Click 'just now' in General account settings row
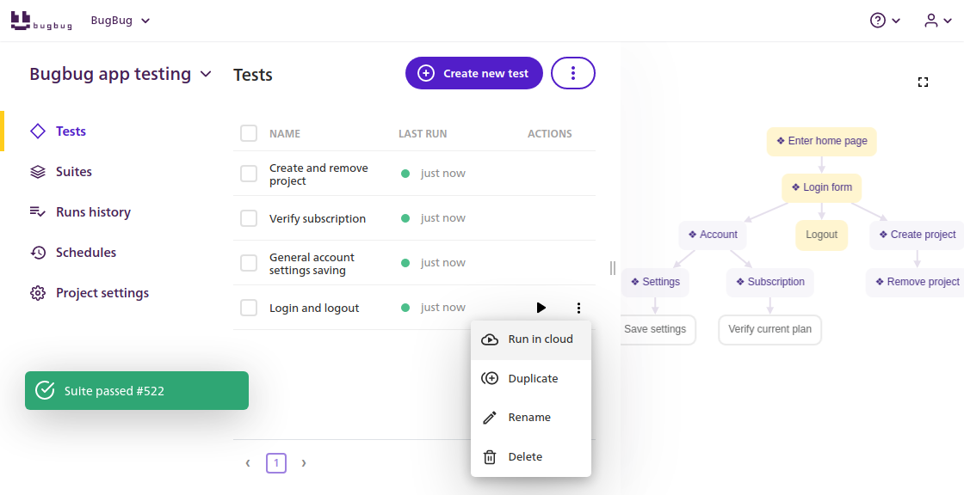This screenshot has width=964, height=495. pyautogui.click(x=442, y=263)
